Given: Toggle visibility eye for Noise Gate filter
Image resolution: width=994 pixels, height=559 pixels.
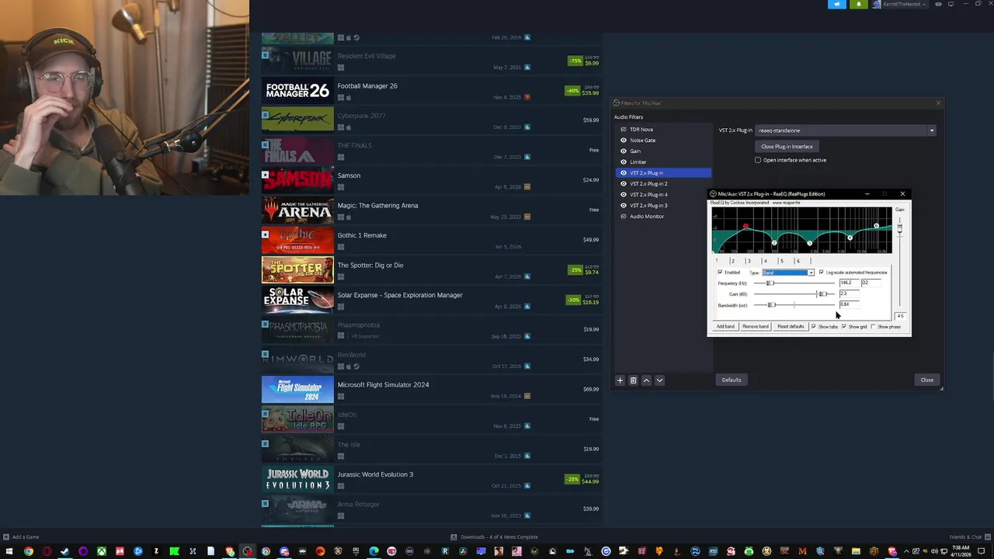Looking at the screenshot, I should click(623, 141).
